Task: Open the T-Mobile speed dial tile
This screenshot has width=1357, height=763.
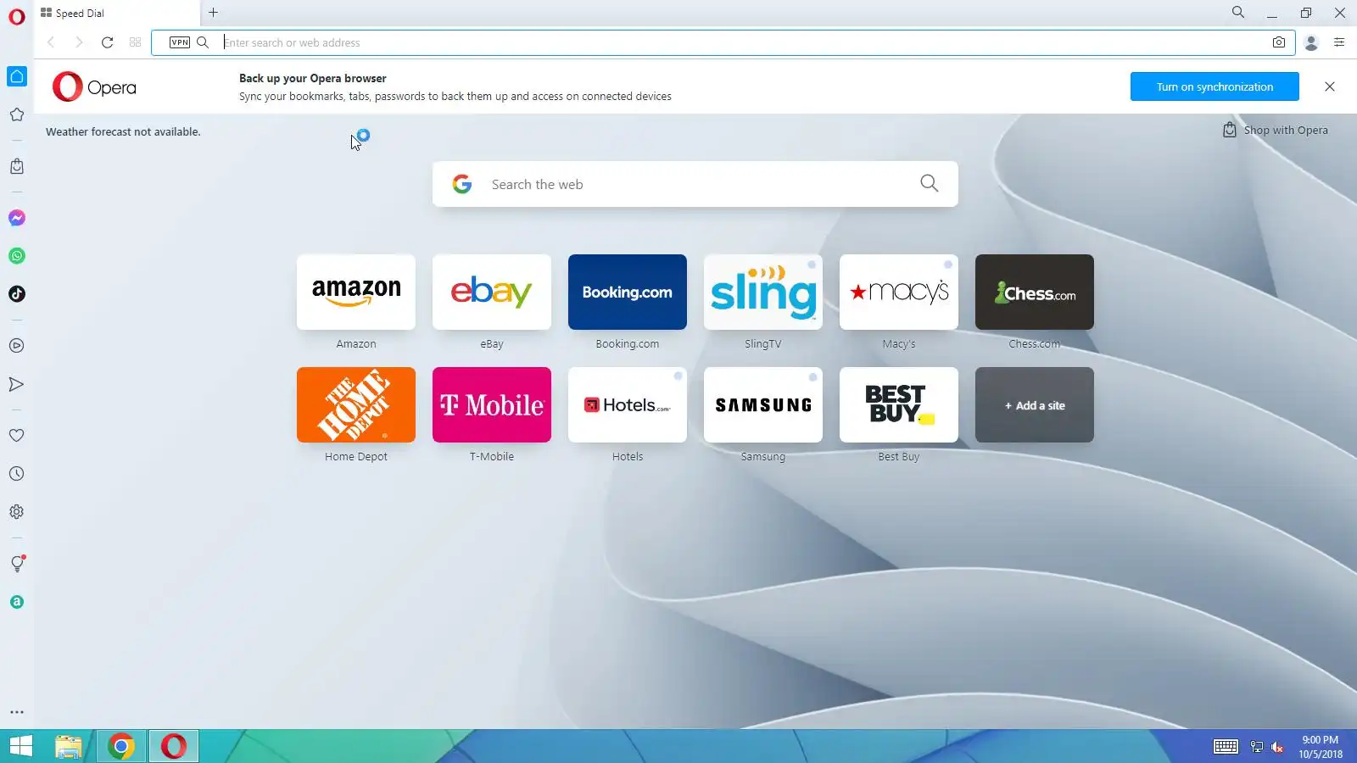Action: pos(492,404)
